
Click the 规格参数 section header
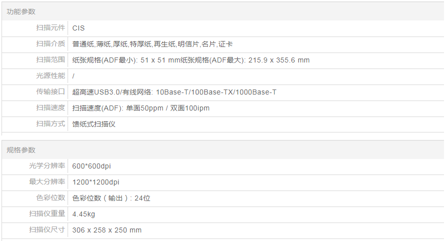tap(21, 150)
